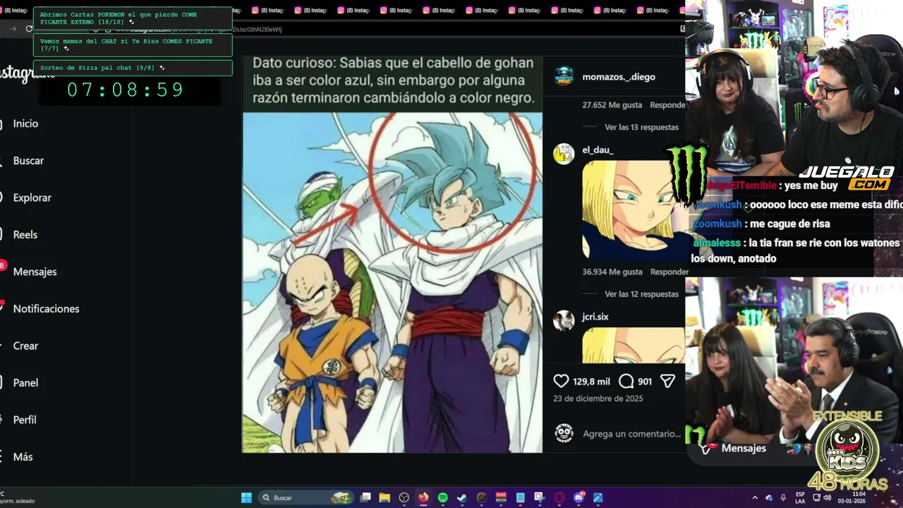Open Buscar in Instagram sidebar
The image size is (903, 508).
(28, 160)
